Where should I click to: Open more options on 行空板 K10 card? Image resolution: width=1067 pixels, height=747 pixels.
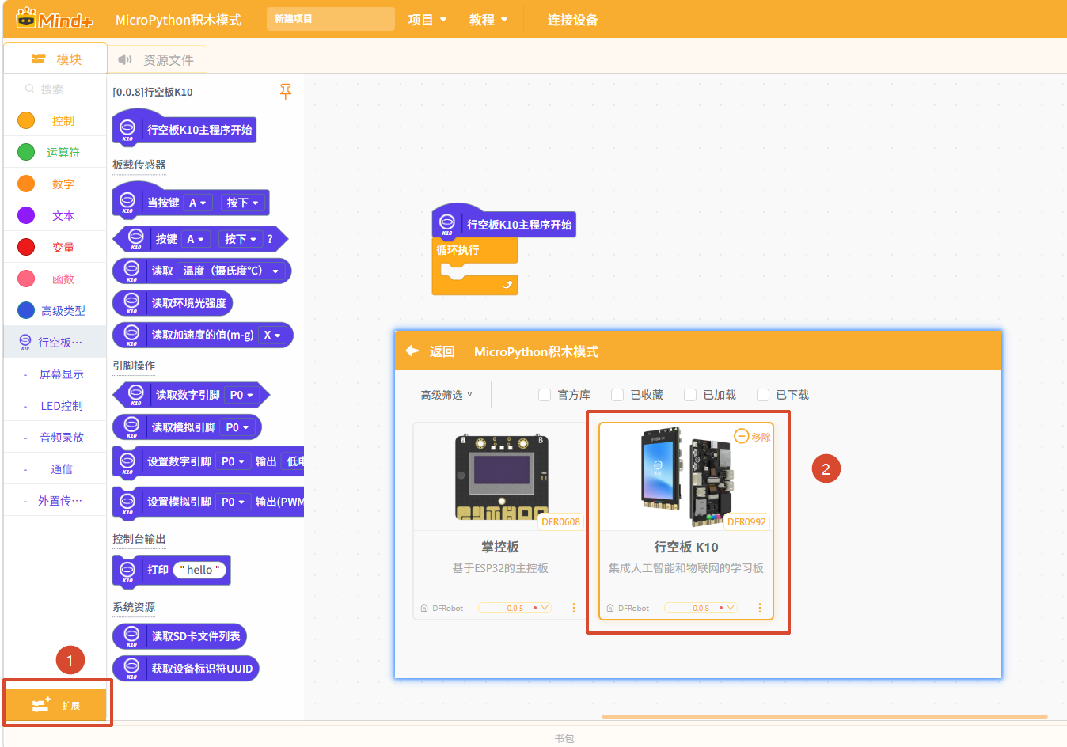pyautogui.click(x=760, y=608)
